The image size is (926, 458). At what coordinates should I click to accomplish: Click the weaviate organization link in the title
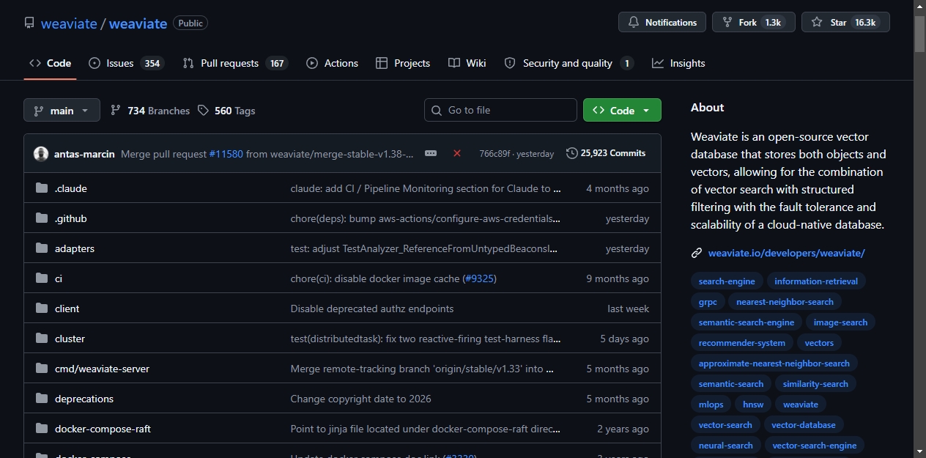point(69,23)
